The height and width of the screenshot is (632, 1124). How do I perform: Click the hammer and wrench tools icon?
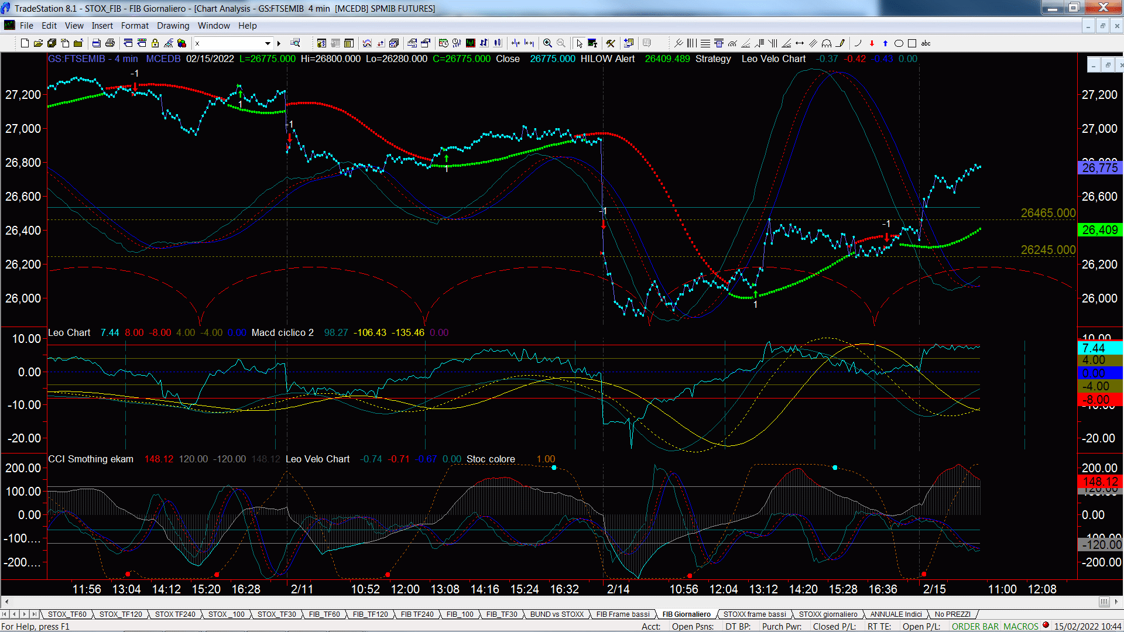coord(611,43)
